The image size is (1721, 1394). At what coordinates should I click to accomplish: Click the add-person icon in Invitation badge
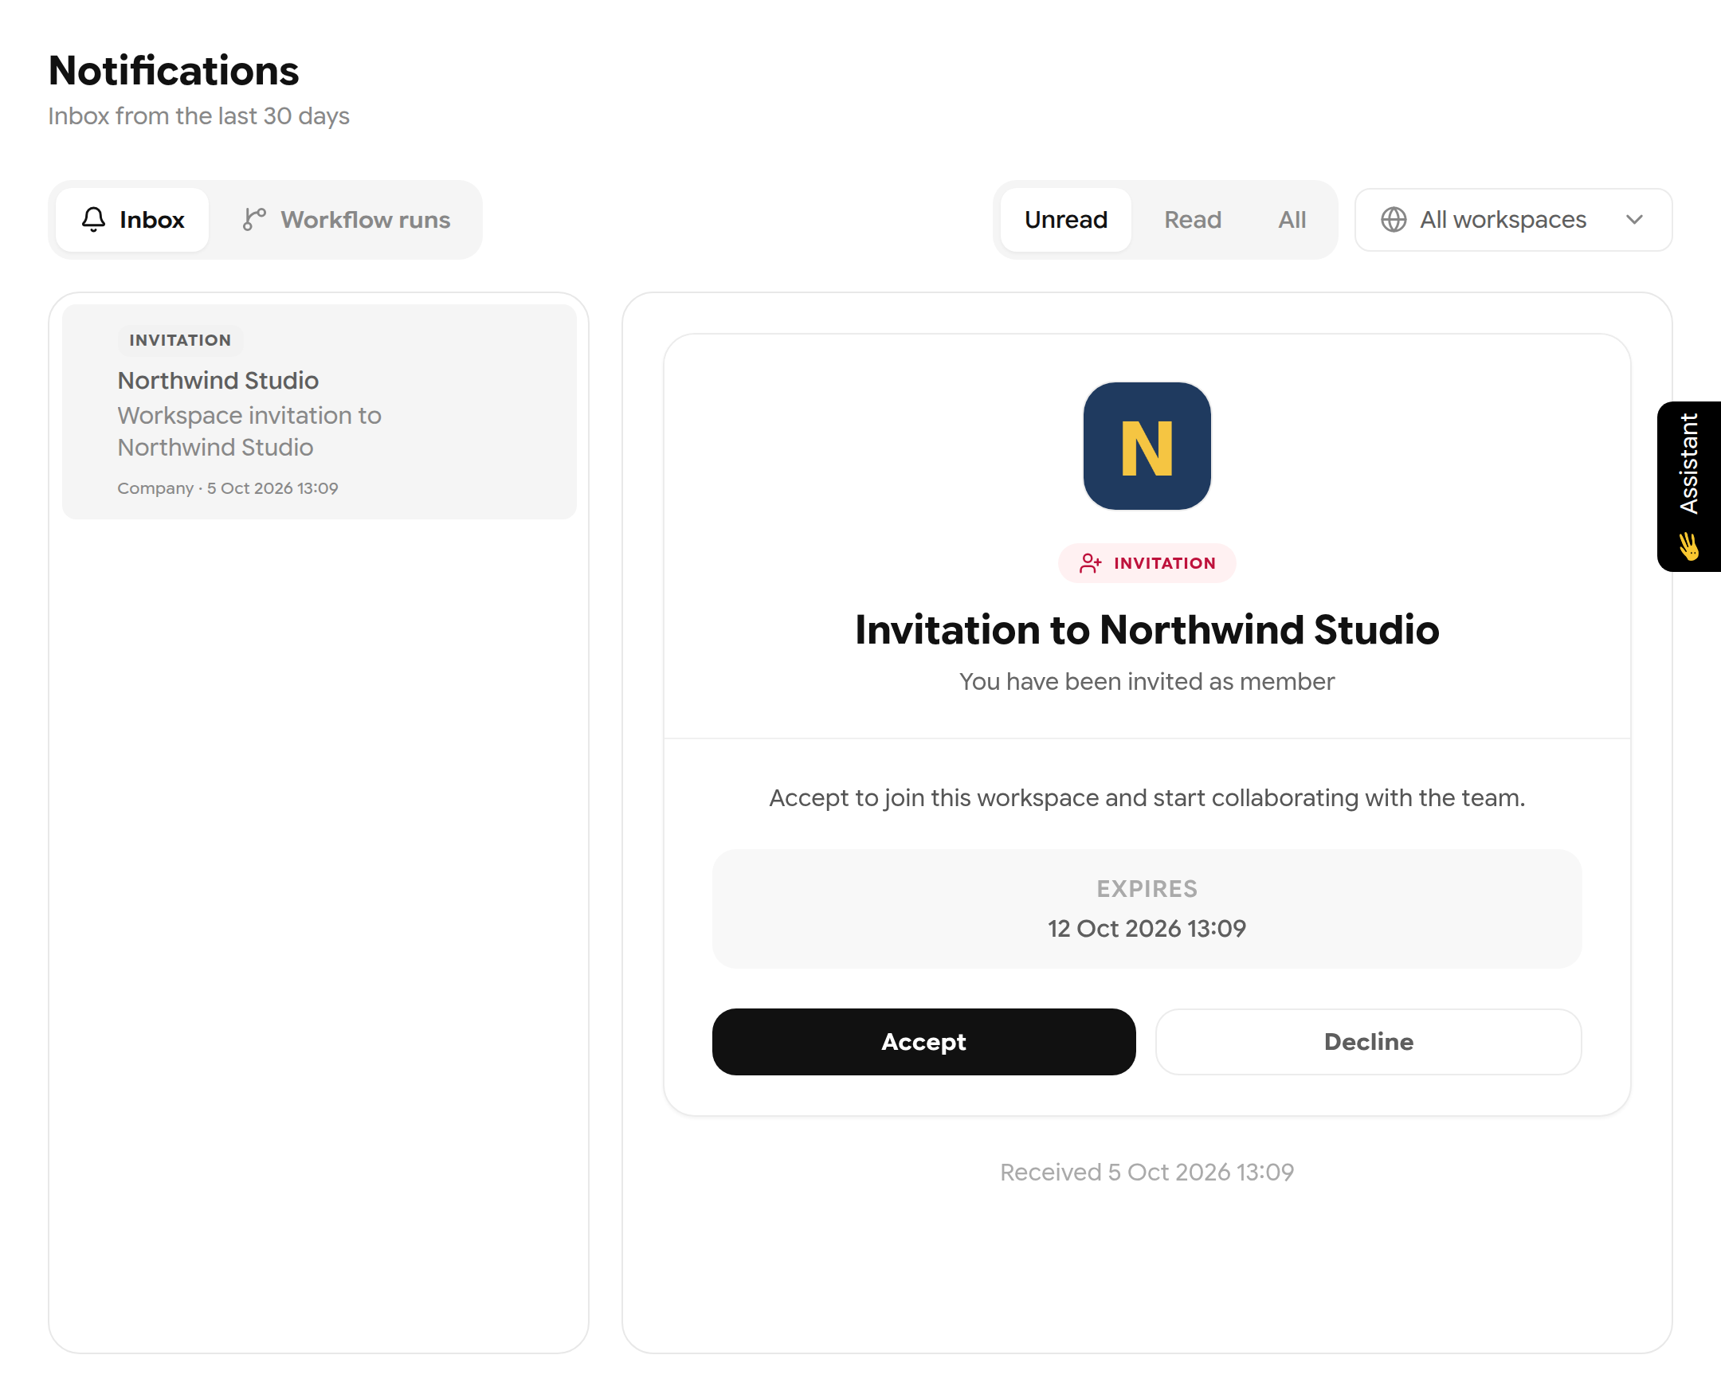click(x=1090, y=563)
